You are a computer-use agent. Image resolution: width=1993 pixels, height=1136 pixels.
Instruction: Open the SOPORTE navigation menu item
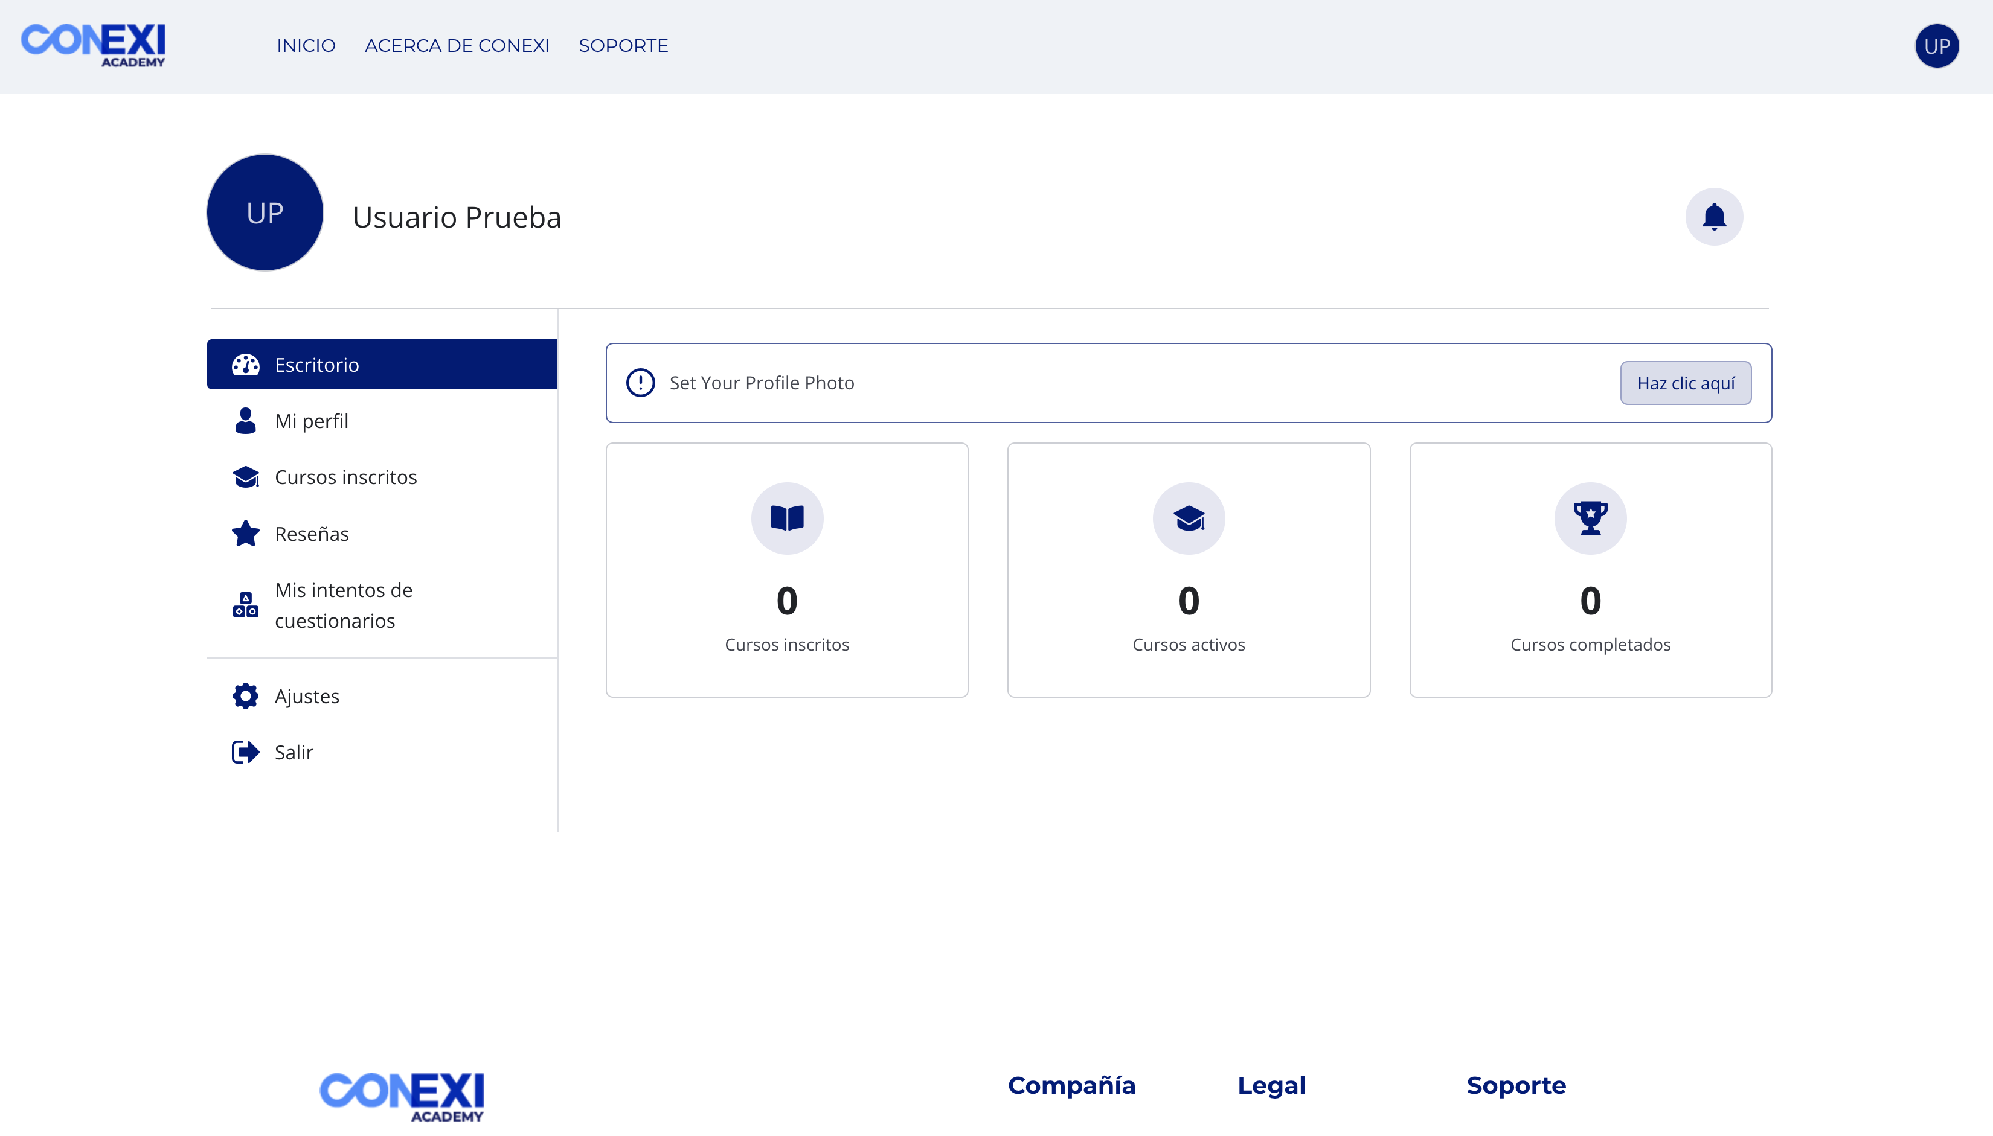coord(623,46)
